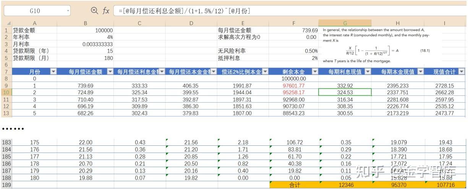Select column I header
Viewport: 468px width, 190px height.
click(445, 23)
